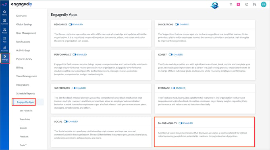
Task: Toggle the Resources app switch
Action: [71, 25]
